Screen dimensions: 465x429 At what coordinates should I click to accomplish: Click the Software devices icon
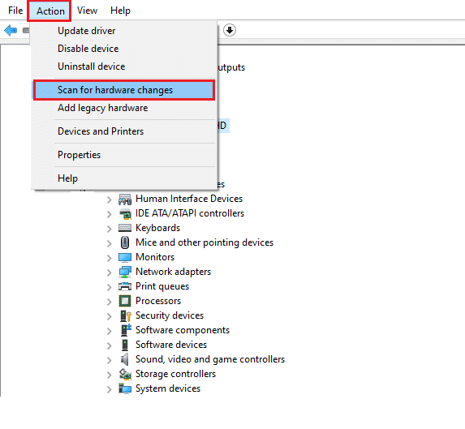(125, 345)
